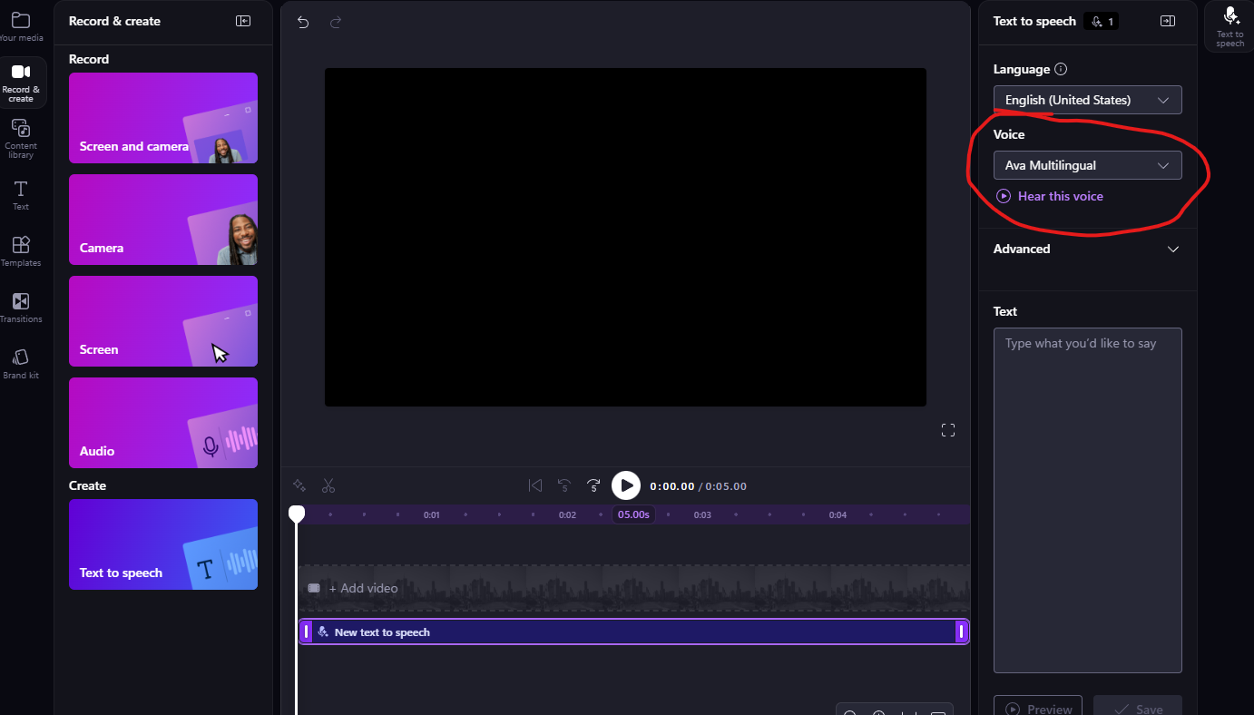
Task: Click the undo arrow icon
Action: tap(303, 23)
